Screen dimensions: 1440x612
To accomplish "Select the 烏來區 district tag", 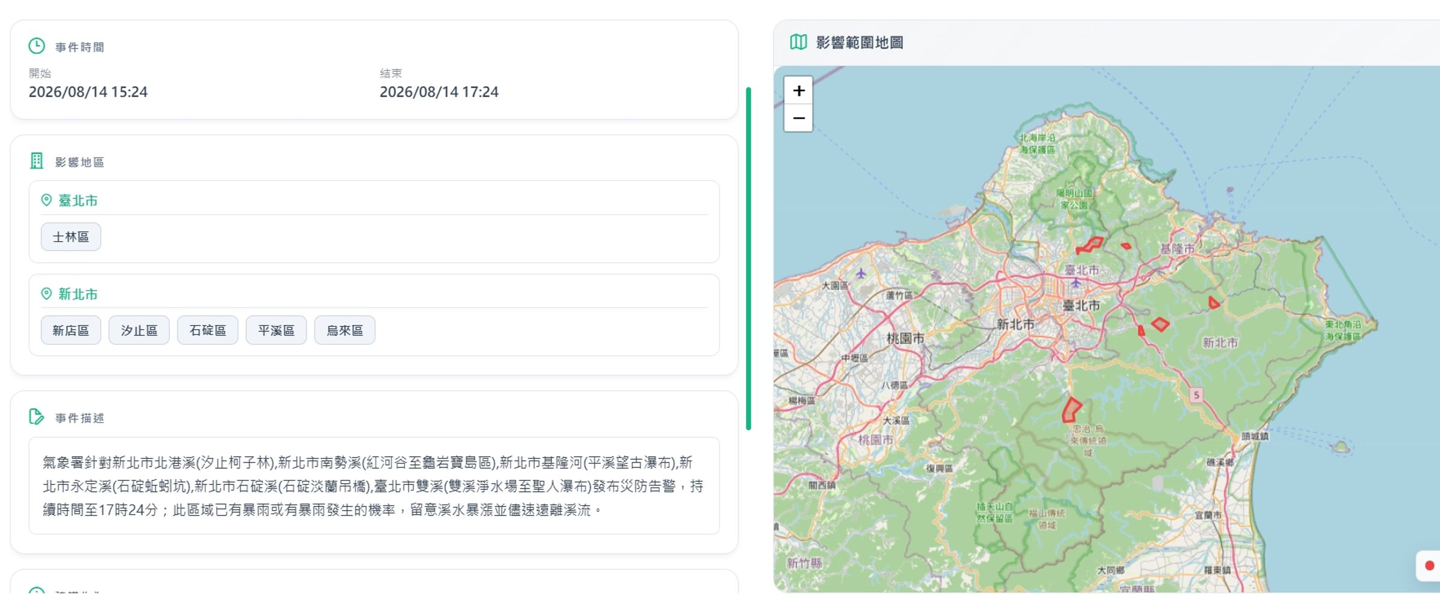I will (x=345, y=330).
